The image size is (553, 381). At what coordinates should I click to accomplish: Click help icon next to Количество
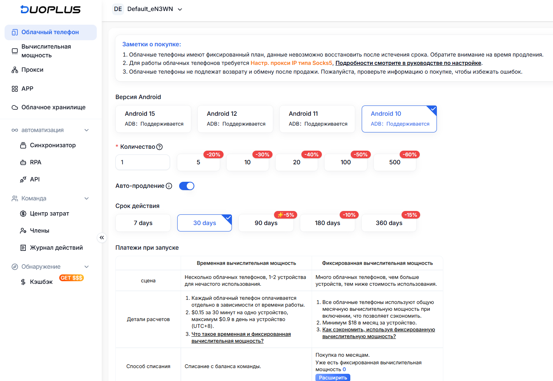(159, 147)
